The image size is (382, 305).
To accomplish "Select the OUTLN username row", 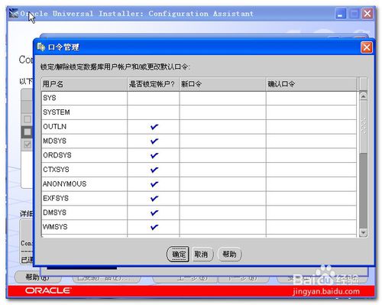I will click(x=84, y=127).
